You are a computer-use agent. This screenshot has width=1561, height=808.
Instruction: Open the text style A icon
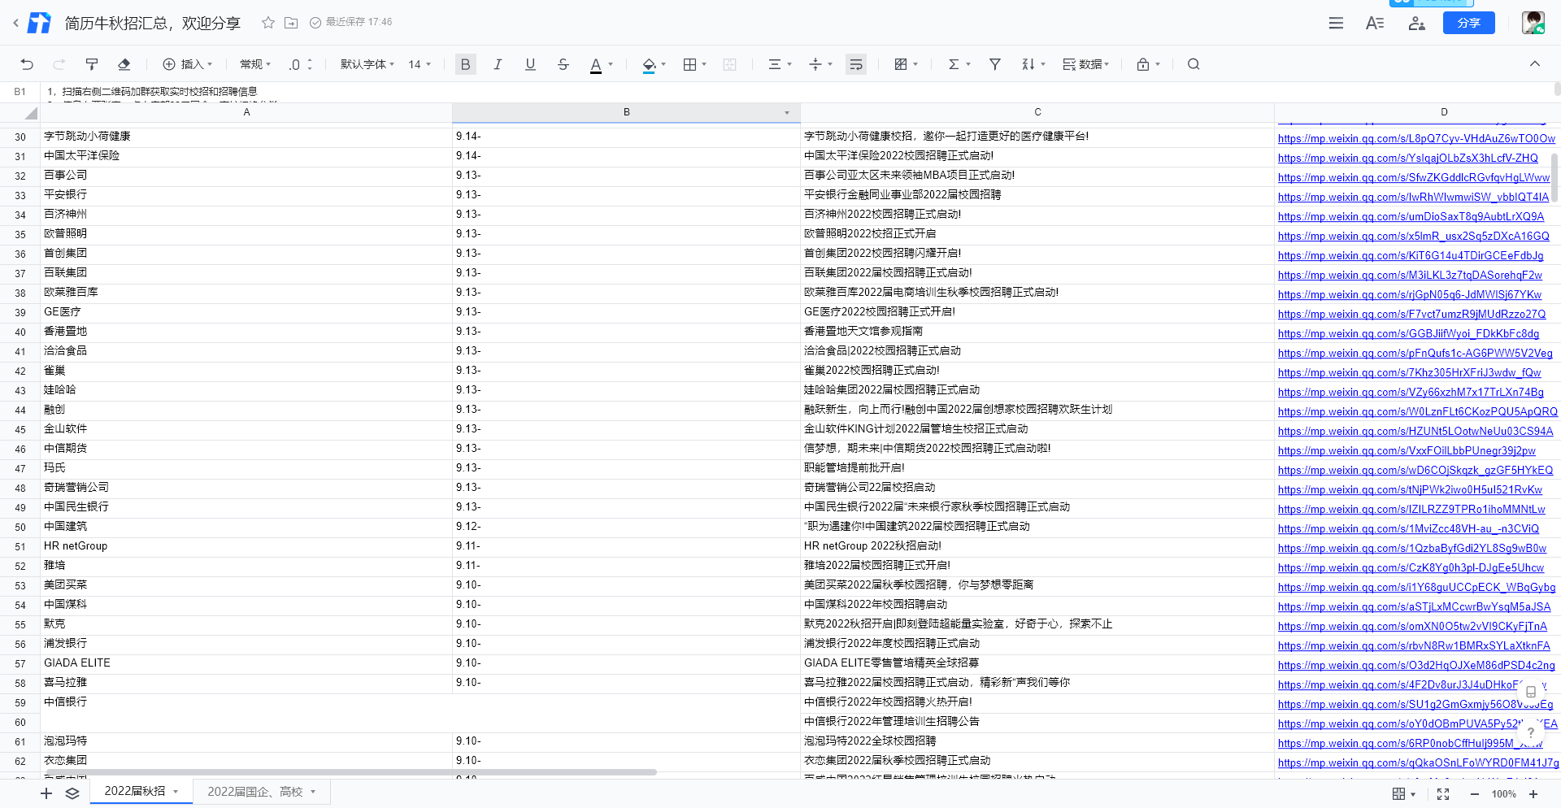coord(1375,23)
